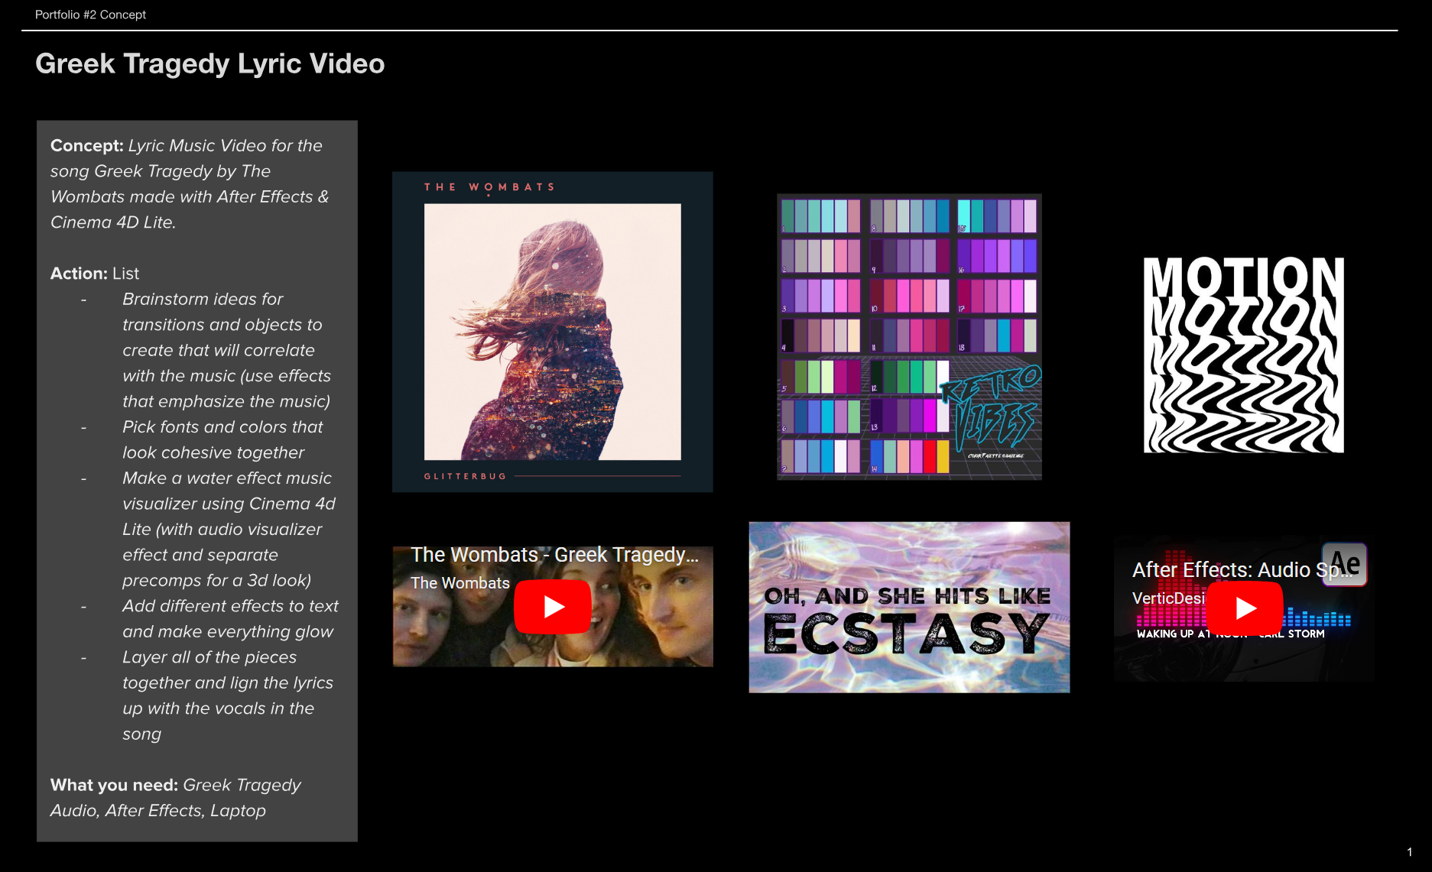Click the VerticDesi channel name

pyautogui.click(x=1168, y=598)
